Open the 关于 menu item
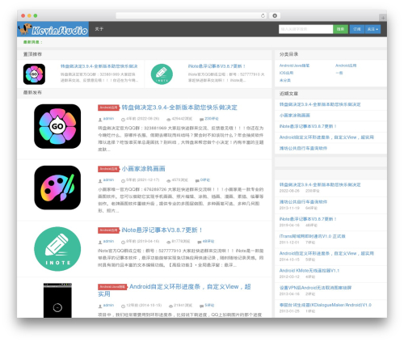The height and width of the screenshot is (342, 404). [99, 29]
